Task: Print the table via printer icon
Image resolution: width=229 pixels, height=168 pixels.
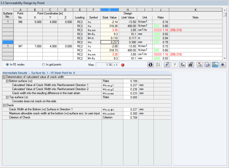Action: click(207, 65)
